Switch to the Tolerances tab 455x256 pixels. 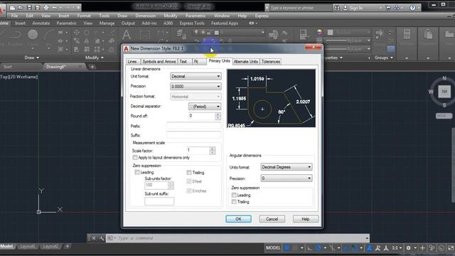(271, 62)
